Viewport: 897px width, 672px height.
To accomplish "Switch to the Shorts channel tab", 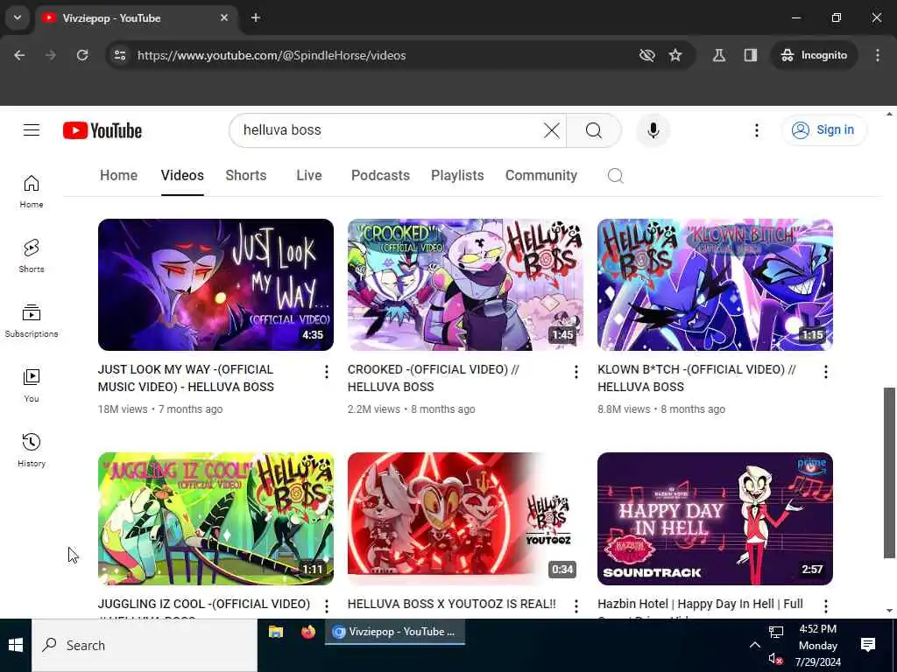I will coord(246,175).
